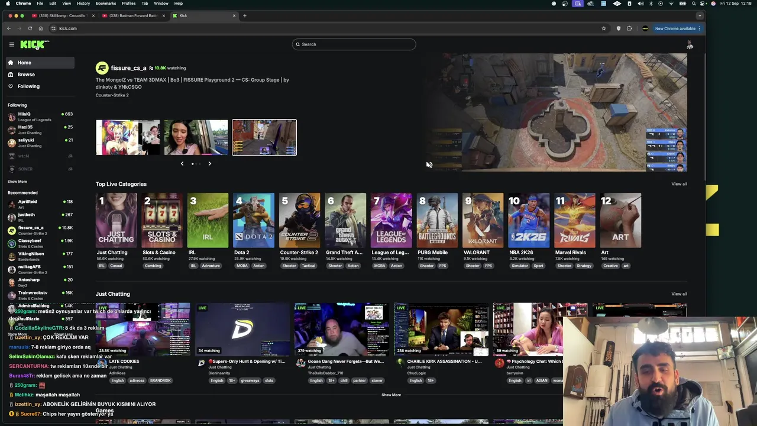Open the NBA 2K26 category card
The width and height of the screenshot is (757, 426).
click(x=529, y=220)
